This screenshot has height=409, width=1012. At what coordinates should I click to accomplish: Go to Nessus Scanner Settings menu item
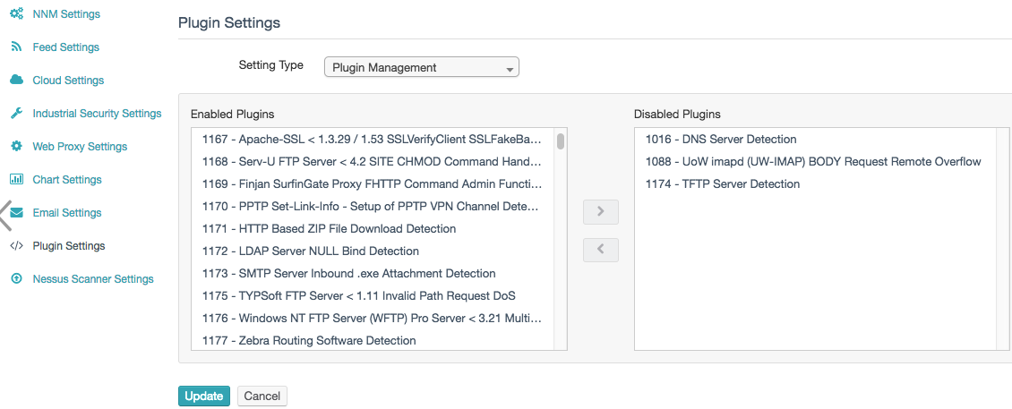pos(93,279)
